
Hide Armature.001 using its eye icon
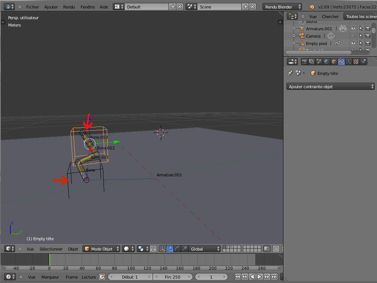pyautogui.click(x=353, y=28)
